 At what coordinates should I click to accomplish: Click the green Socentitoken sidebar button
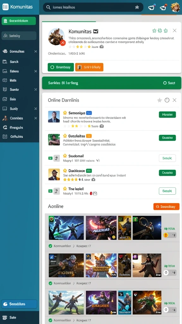point(19,21)
